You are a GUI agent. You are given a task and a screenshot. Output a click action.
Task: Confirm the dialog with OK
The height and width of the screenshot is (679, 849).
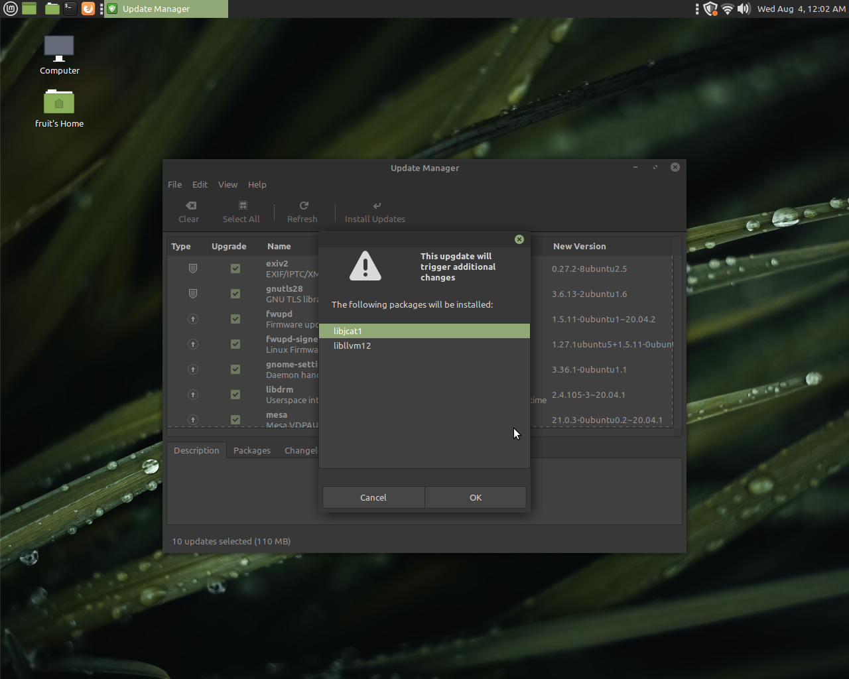pos(476,497)
